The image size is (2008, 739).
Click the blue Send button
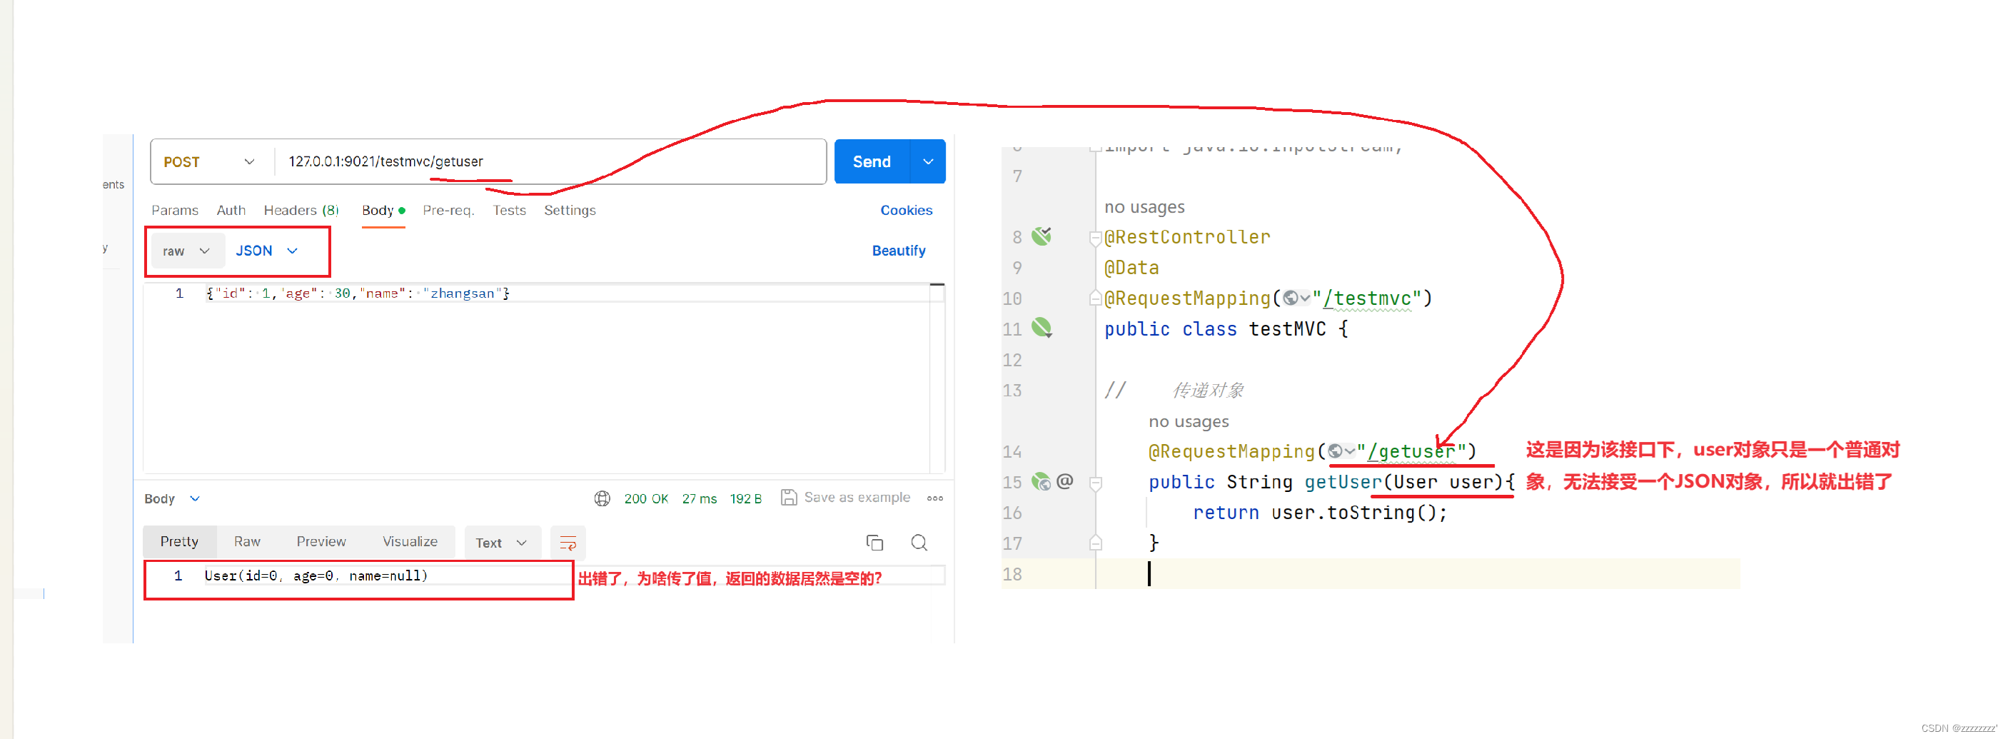point(872,161)
